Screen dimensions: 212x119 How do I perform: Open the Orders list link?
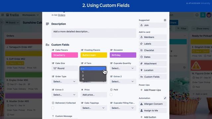coord(62,15)
